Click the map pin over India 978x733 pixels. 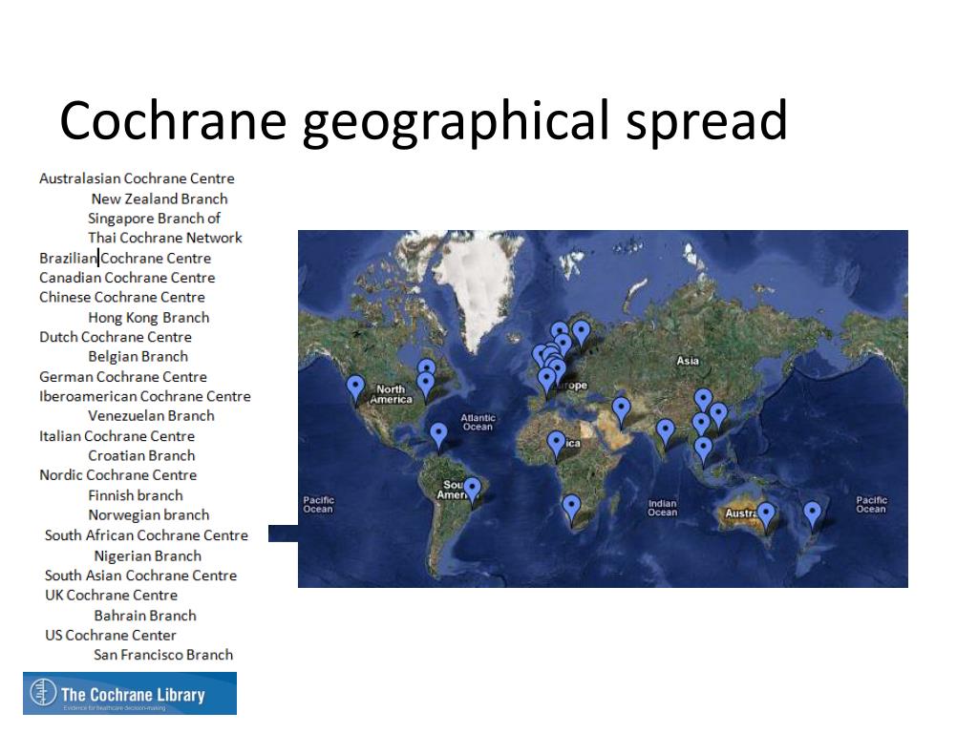pyautogui.click(x=666, y=433)
